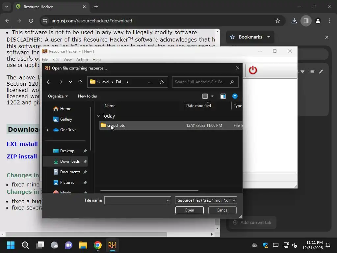337x253 pixels.
Task: Open a new Chrome tab
Action: [x=96, y=7]
